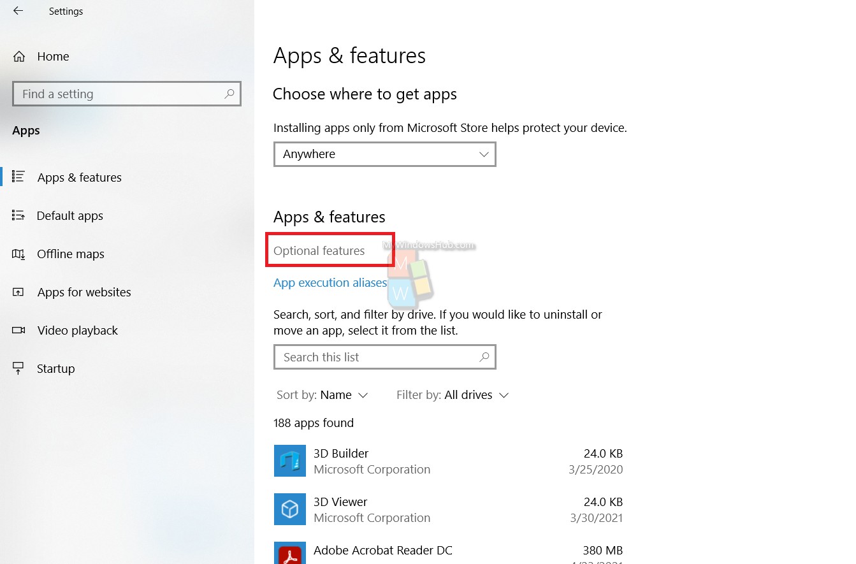Click the Video playback sidebar icon
856x564 pixels.
coord(18,330)
